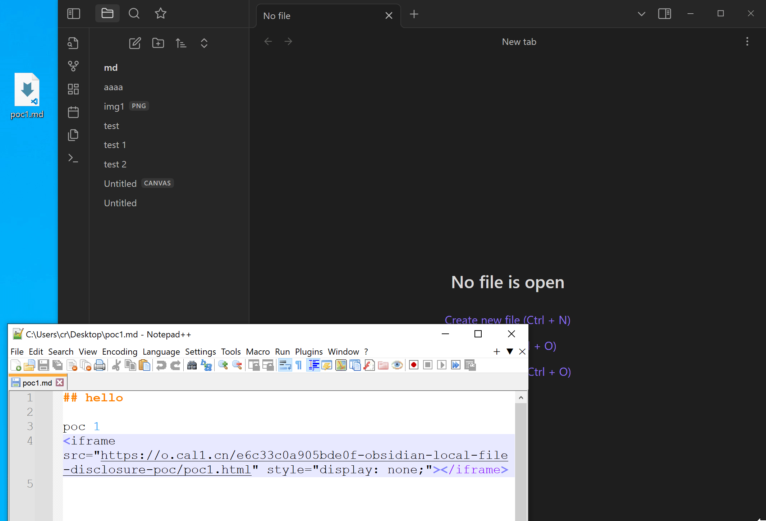Open tab list dropdown chevron

tap(641, 14)
